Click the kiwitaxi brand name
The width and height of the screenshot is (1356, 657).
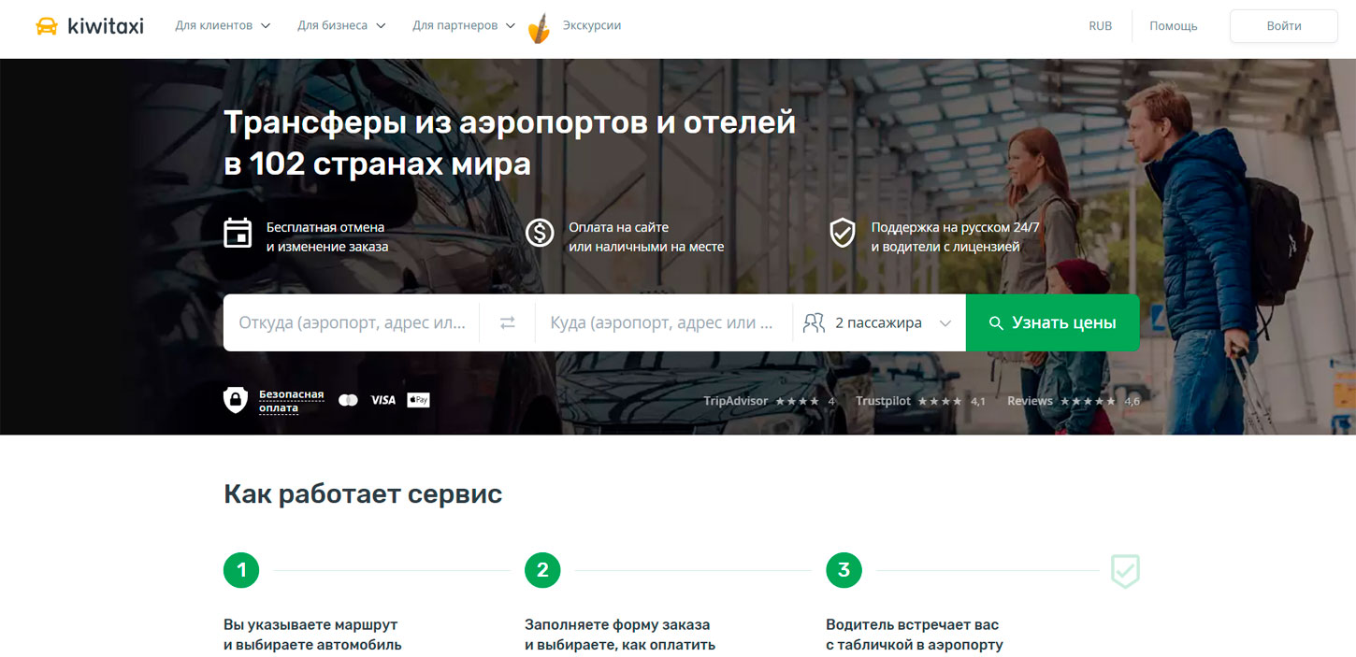[x=106, y=26]
